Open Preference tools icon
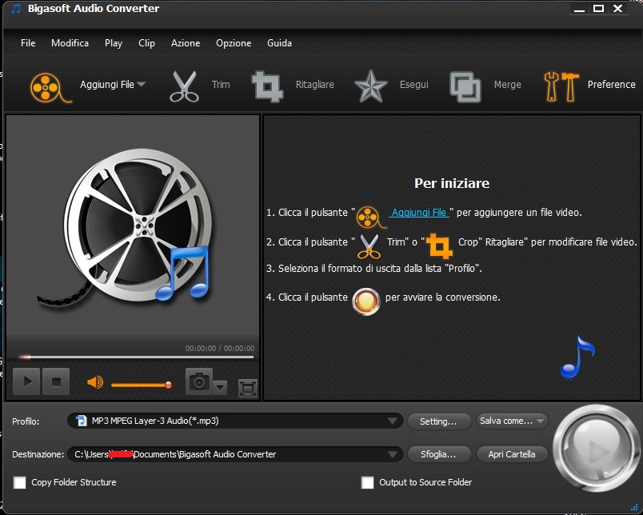The image size is (643, 515). click(x=561, y=86)
